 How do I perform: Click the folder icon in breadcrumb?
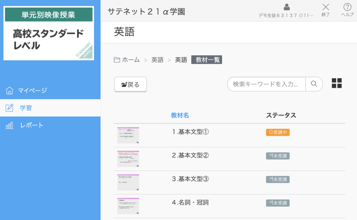[x=117, y=60]
